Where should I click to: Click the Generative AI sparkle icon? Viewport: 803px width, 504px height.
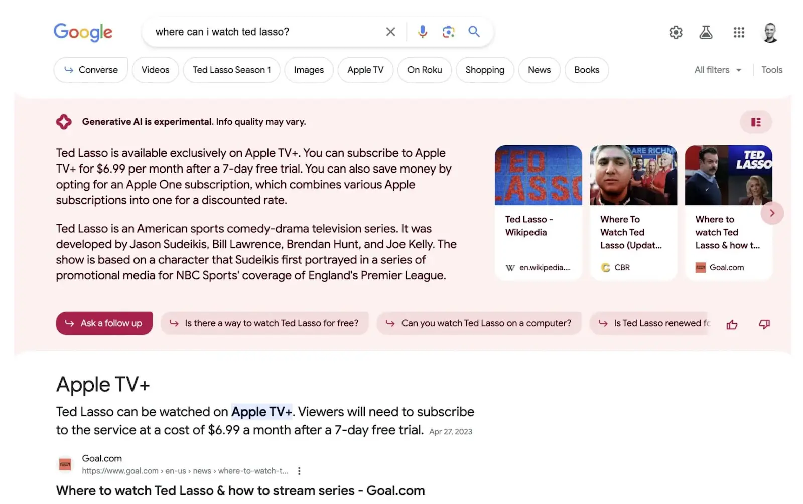64,122
